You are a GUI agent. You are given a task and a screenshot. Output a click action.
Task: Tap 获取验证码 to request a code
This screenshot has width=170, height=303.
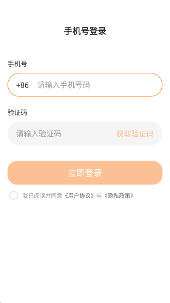(x=135, y=134)
